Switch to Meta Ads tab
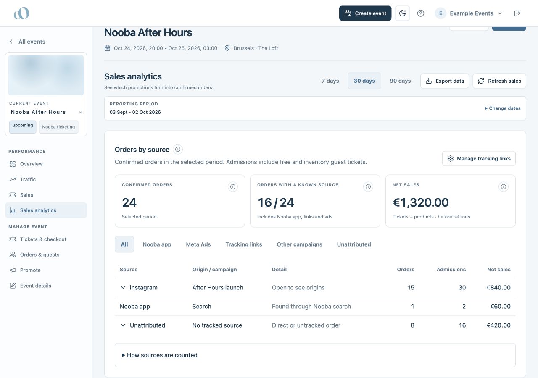This screenshot has height=378, width=538. 198,244
